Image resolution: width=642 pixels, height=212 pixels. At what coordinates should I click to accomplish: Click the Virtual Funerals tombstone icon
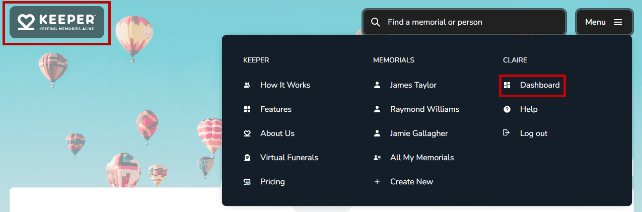(247, 158)
